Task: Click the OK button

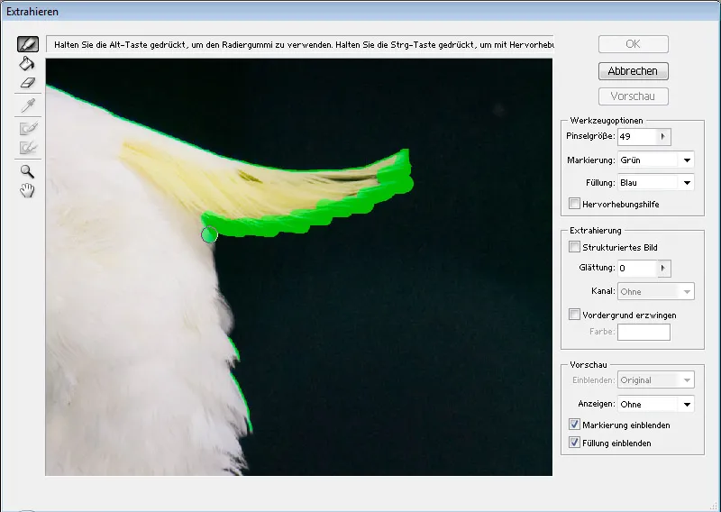Action: point(634,44)
